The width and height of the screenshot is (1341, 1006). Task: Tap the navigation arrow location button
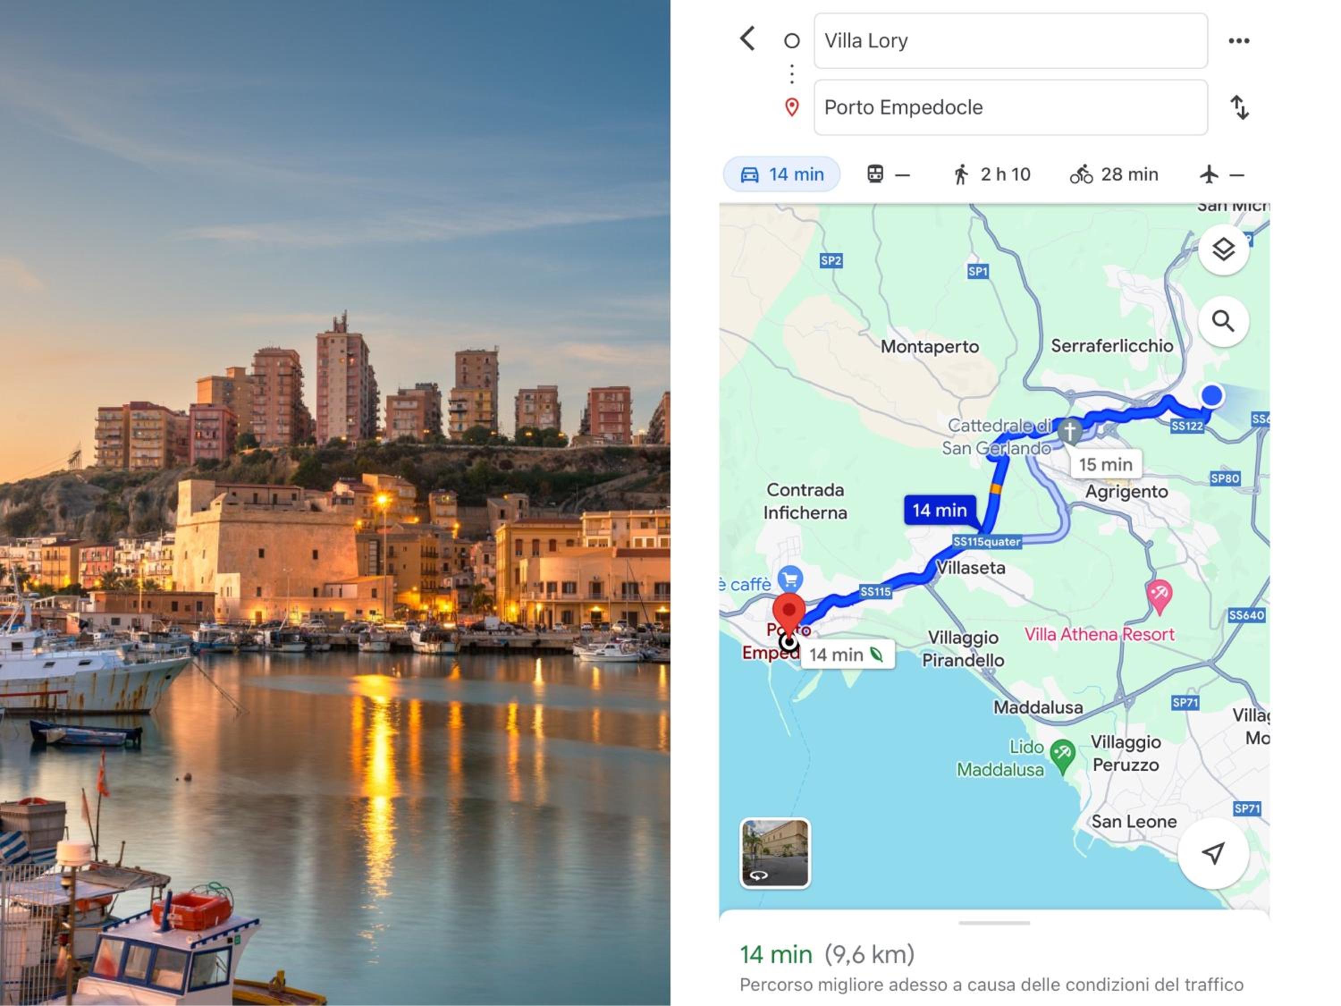1213,853
